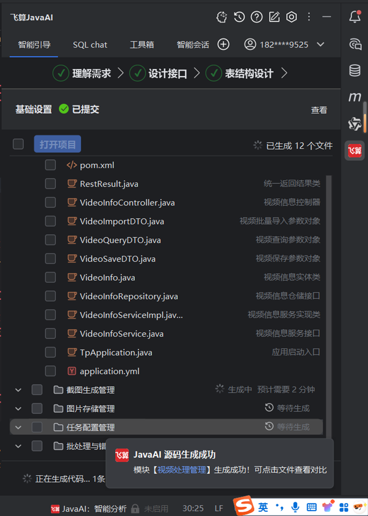Click the Sogou punctuation mode icon
This screenshot has height=516, width=368.
pyautogui.click(x=280, y=507)
